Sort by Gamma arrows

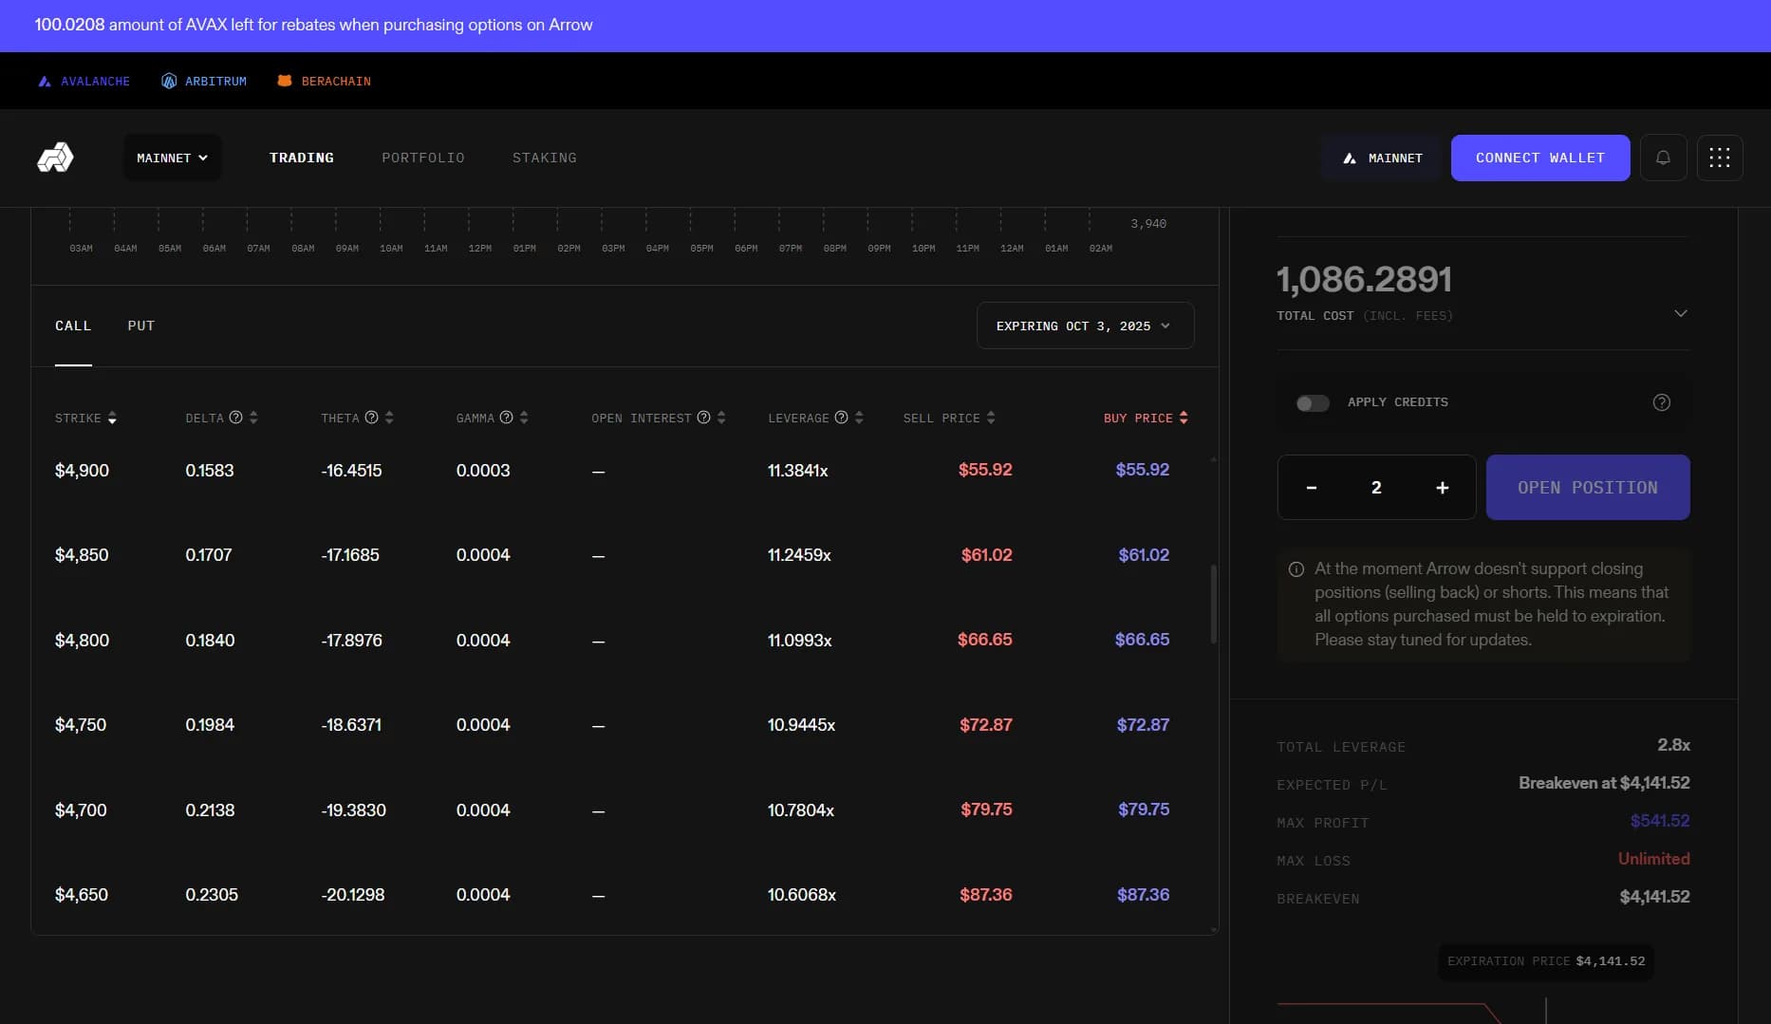pyautogui.click(x=524, y=418)
